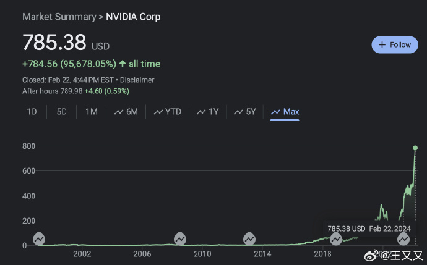Switch to YTD chart view
The image size is (427, 265).
[167, 112]
